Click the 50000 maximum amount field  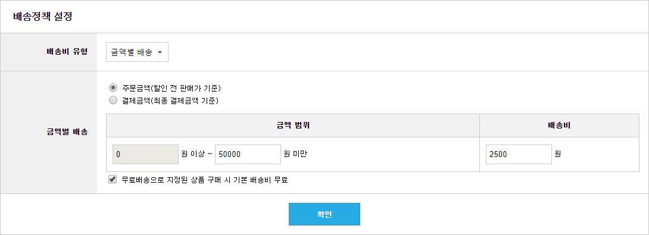[248, 154]
